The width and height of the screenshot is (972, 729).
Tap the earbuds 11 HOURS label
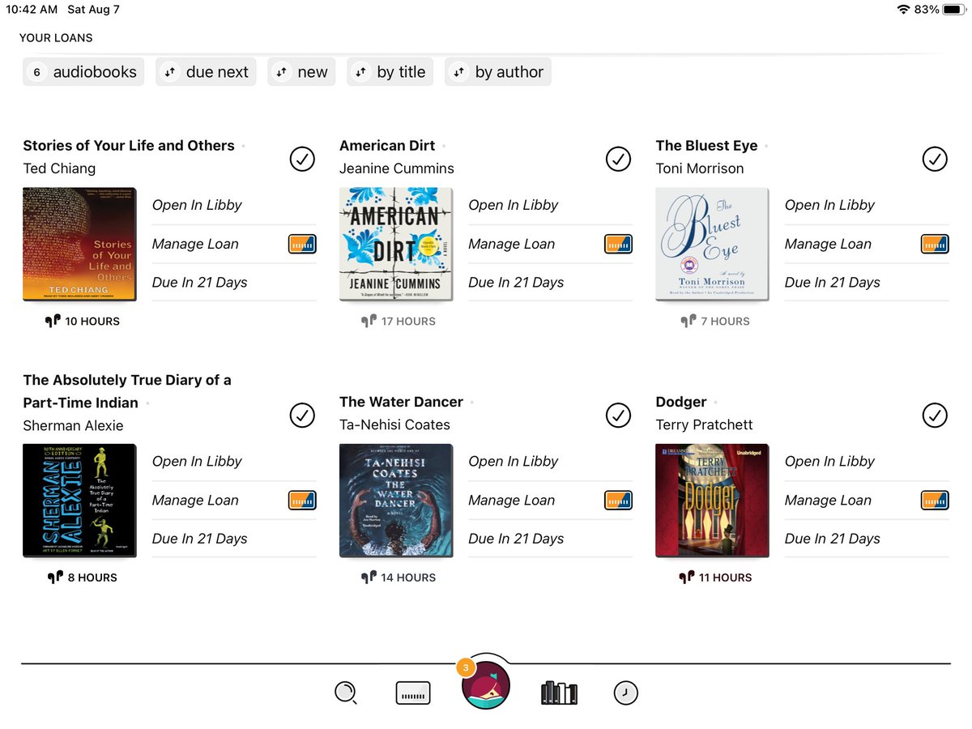click(x=714, y=578)
